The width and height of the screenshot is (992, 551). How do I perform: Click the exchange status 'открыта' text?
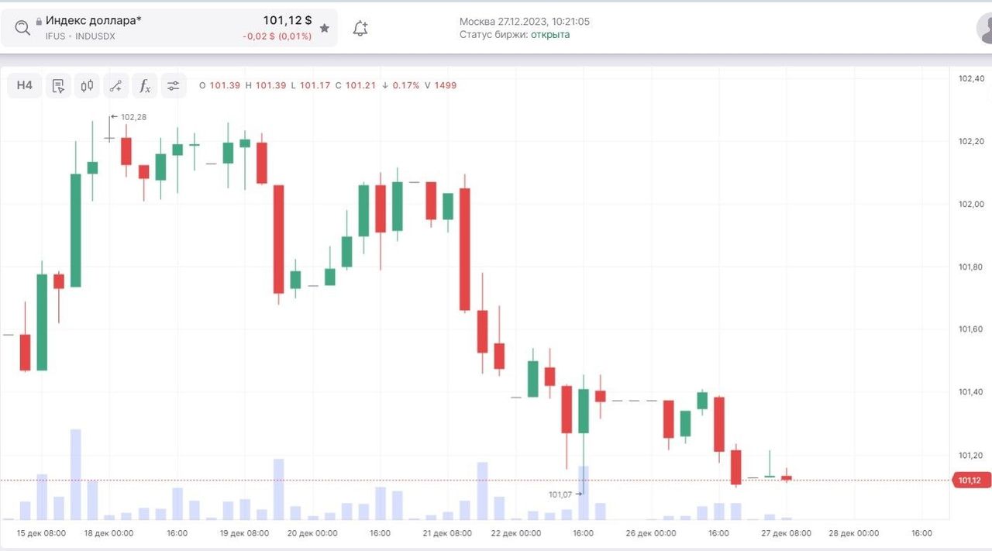click(550, 35)
